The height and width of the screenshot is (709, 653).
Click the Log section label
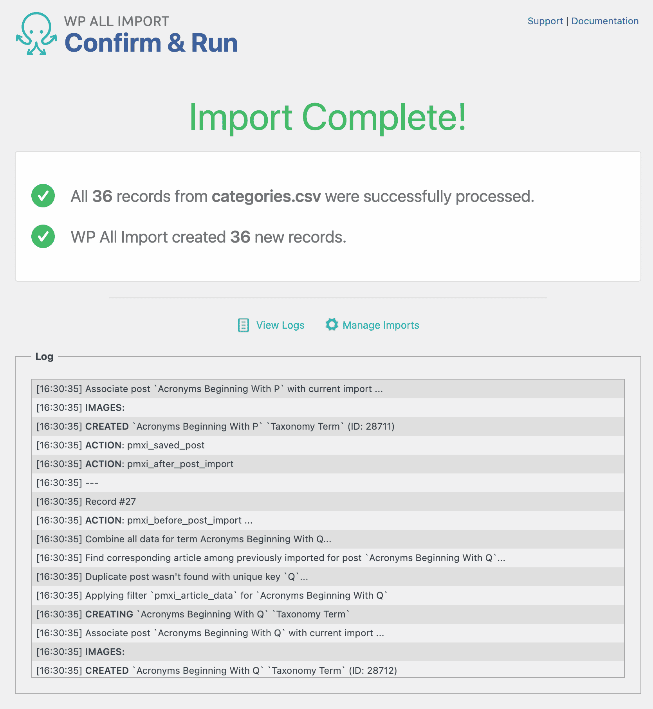pyautogui.click(x=44, y=356)
